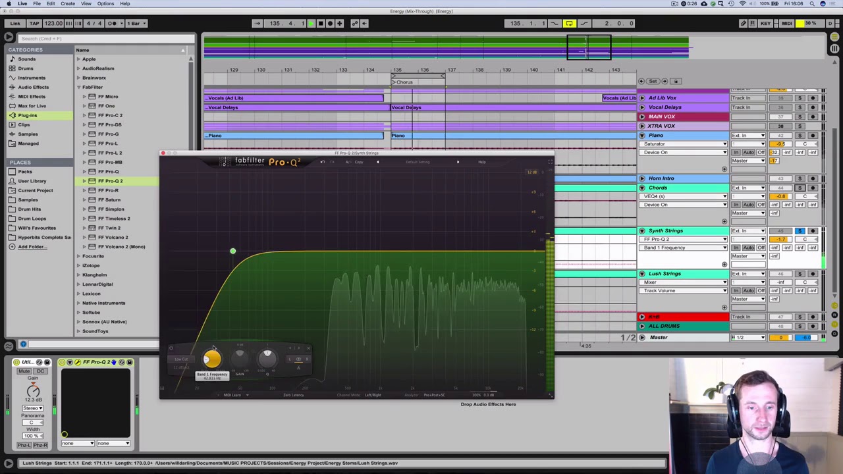843x474 pixels.
Task: Select Audio Effects category
Action: coord(33,87)
